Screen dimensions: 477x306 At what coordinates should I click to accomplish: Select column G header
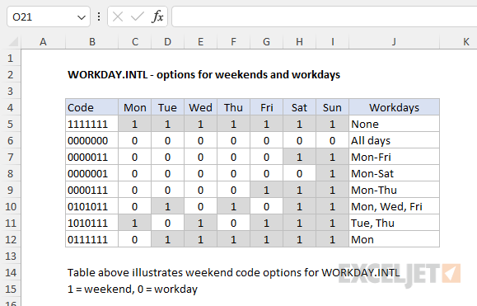[x=266, y=42]
